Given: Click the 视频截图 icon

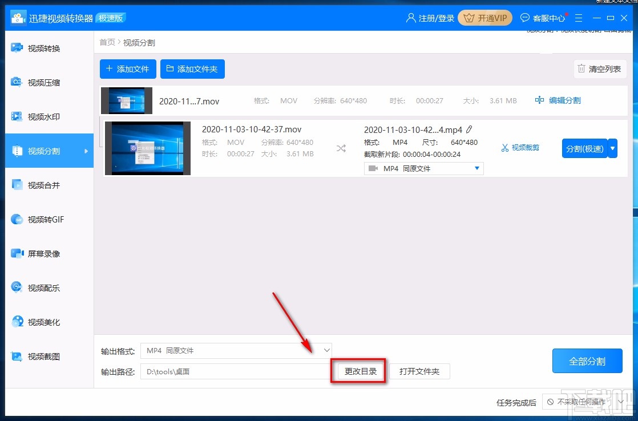Looking at the screenshot, I should (17, 357).
